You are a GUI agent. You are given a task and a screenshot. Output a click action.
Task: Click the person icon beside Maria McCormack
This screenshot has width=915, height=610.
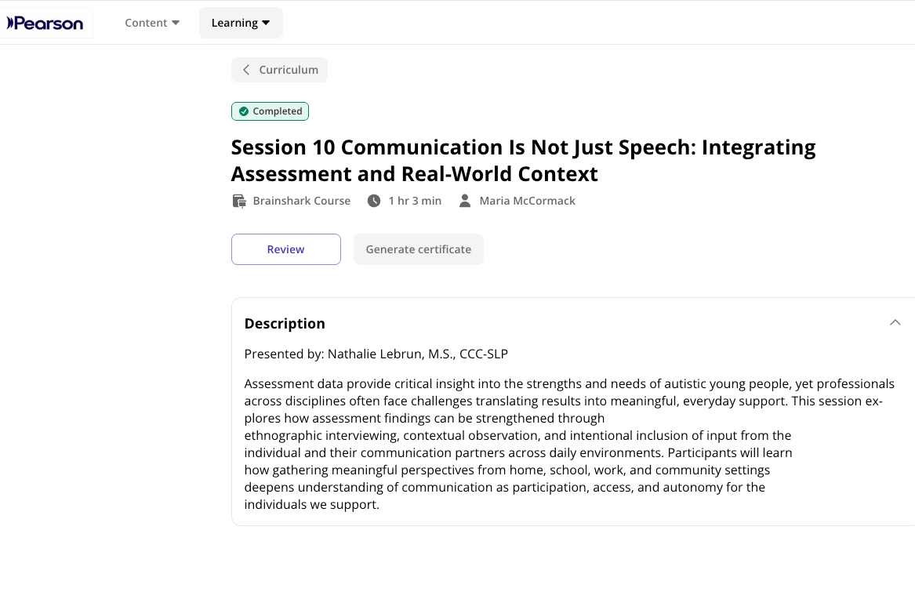(465, 202)
